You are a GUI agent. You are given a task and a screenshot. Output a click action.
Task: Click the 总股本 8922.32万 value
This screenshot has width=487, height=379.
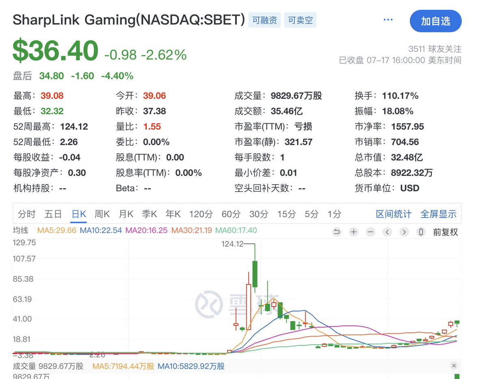(411, 173)
